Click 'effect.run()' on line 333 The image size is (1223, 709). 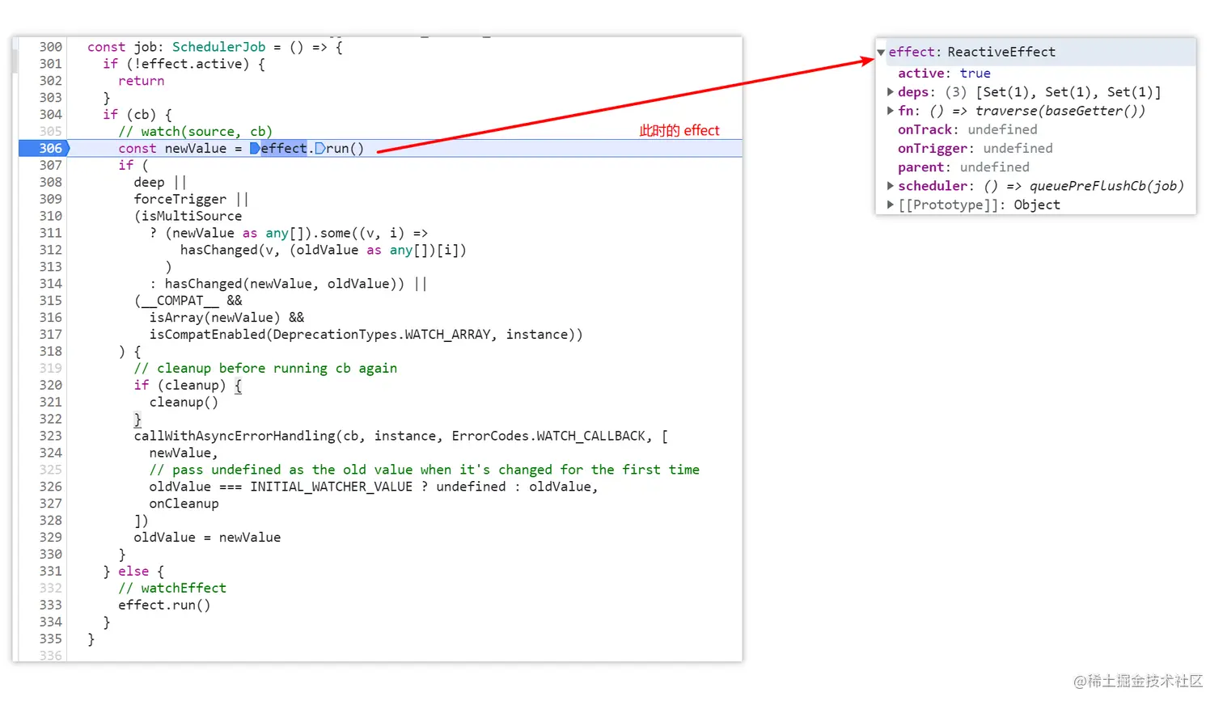pyautogui.click(x=164, y=605)
